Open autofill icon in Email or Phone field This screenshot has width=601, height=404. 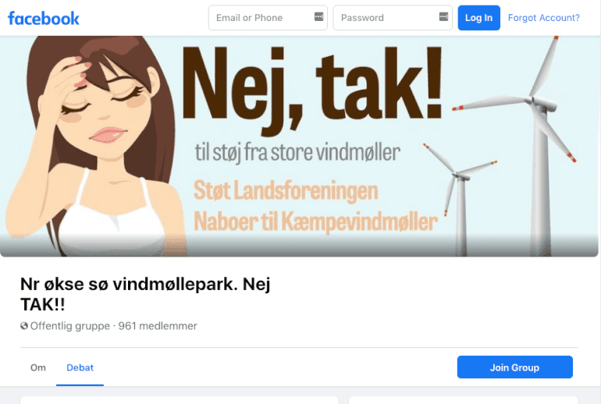click(x=318, y=16)
